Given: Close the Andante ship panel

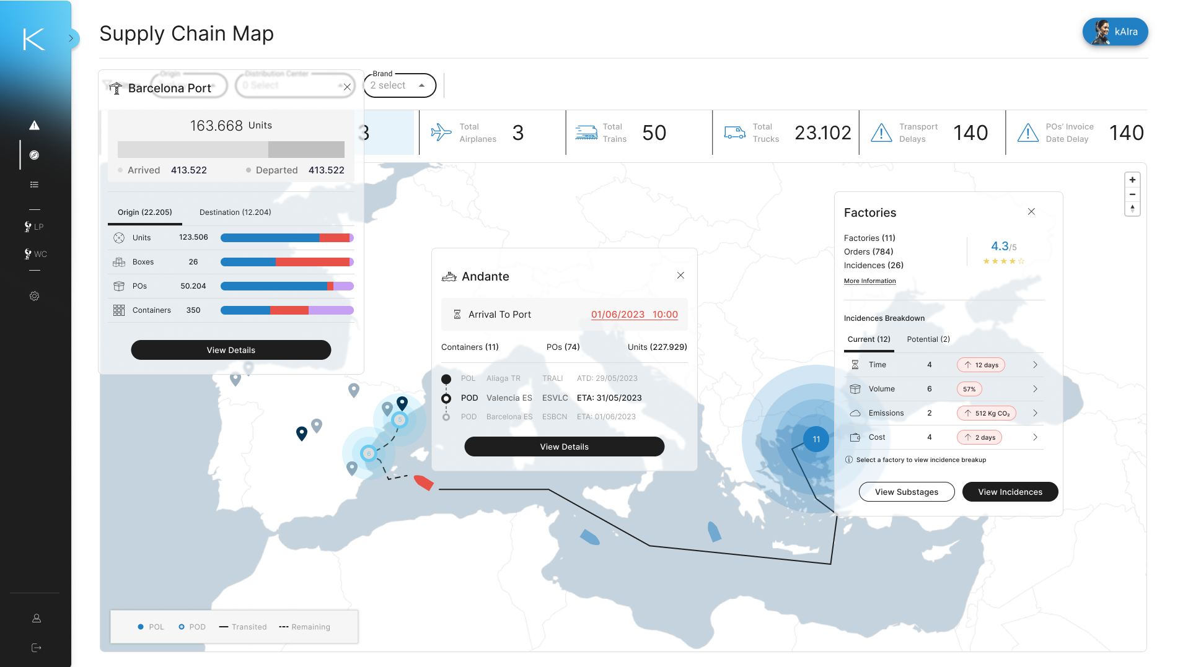Looking at the screenshot, I should 680,276.
